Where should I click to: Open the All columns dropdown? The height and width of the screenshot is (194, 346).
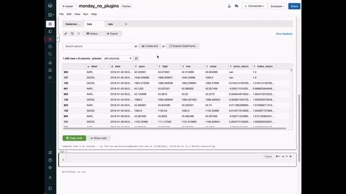point(117,59)
